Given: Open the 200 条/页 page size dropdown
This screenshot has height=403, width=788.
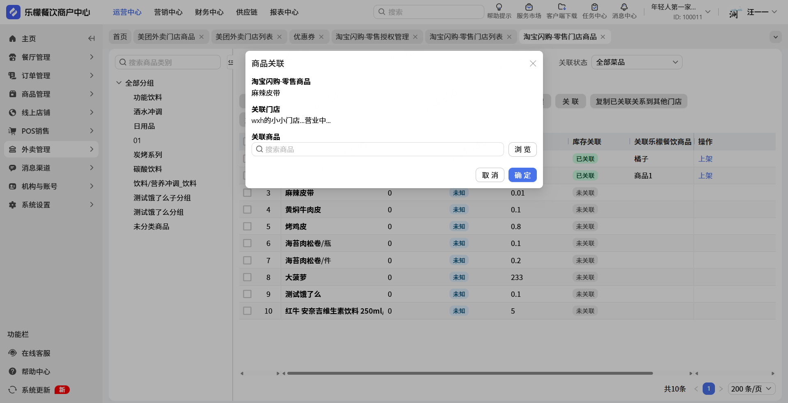Looking at the screenshot, I should tap(751, 389).
